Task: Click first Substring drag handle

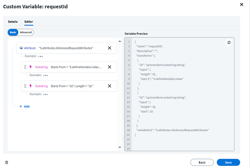Action: click(x=25, y=67)
